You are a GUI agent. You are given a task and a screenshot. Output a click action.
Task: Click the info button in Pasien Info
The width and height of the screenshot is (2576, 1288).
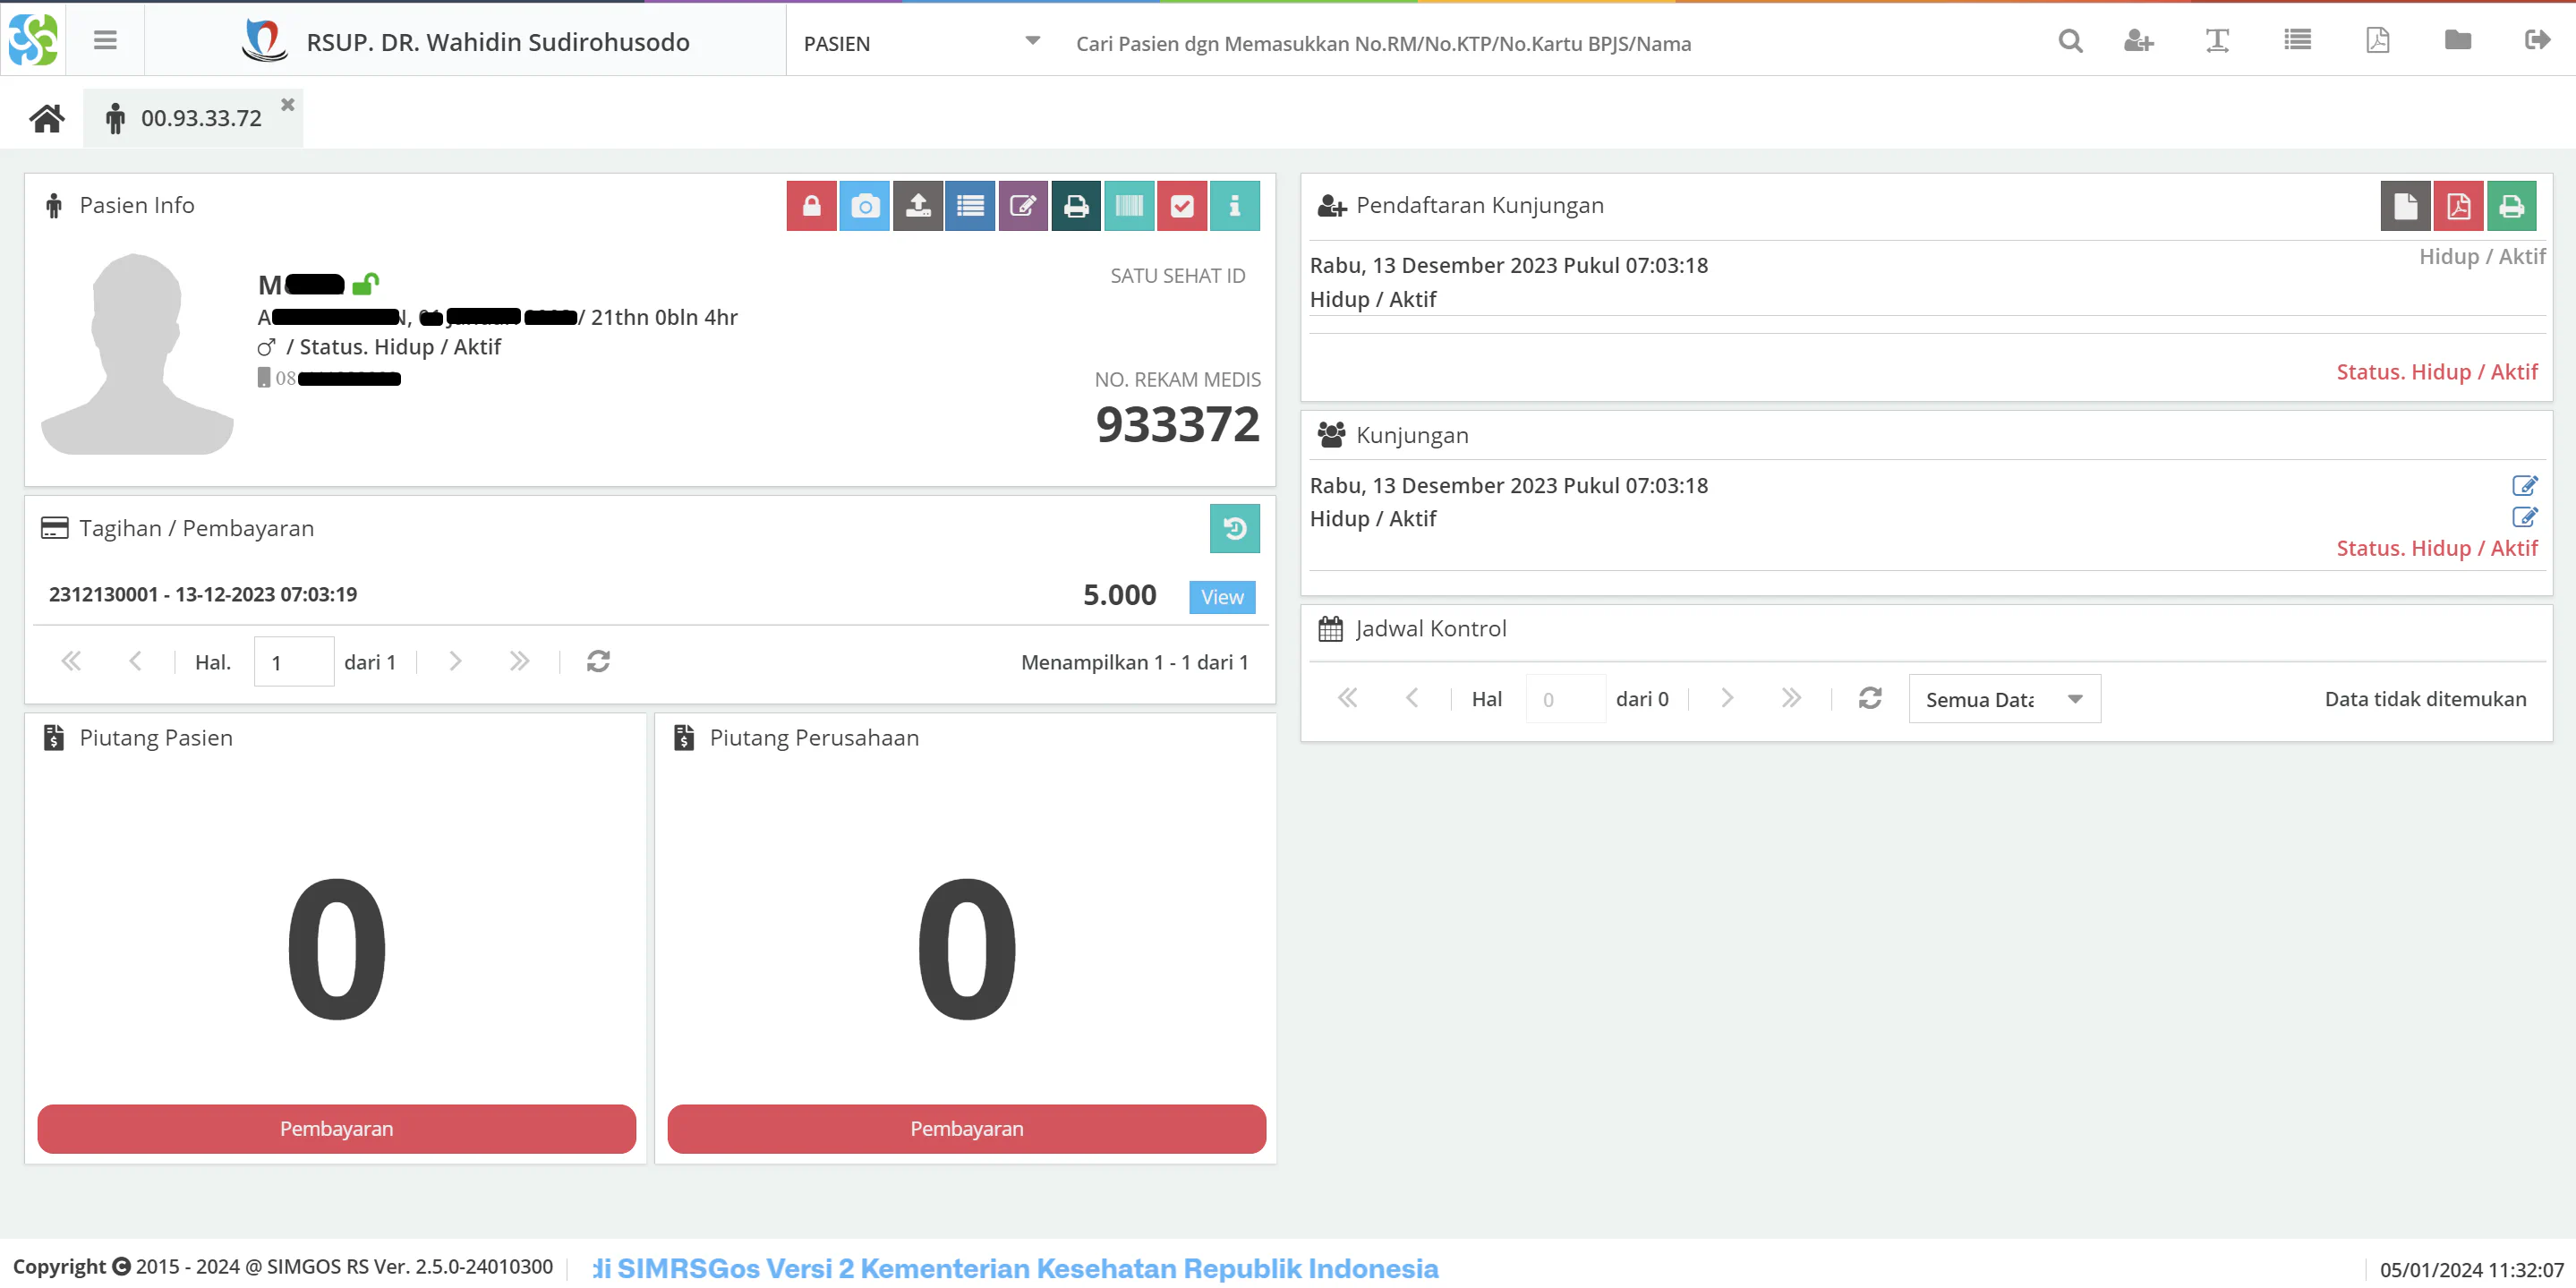click(x=1235, y=206)
